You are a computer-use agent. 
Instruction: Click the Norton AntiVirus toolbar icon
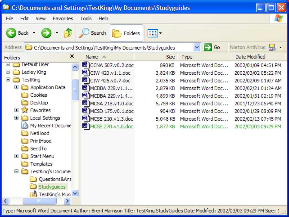pyautogui.click(x=272, y=47)
